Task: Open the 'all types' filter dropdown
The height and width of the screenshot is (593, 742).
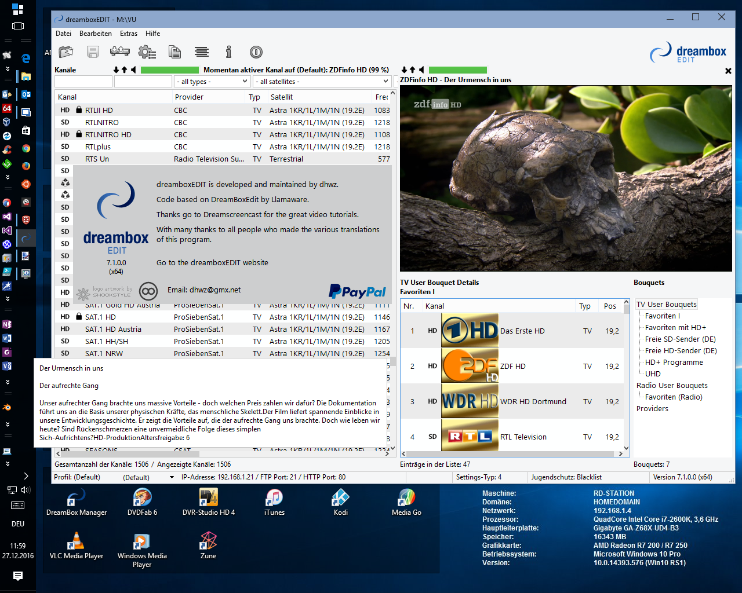Action: pos(212,82)
